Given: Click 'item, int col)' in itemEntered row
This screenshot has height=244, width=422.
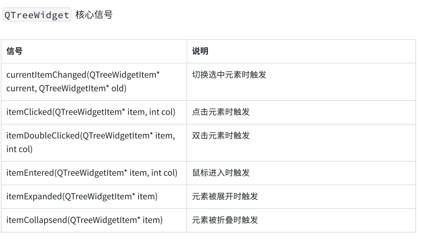Looking at the screenshot, I should 154,173.
